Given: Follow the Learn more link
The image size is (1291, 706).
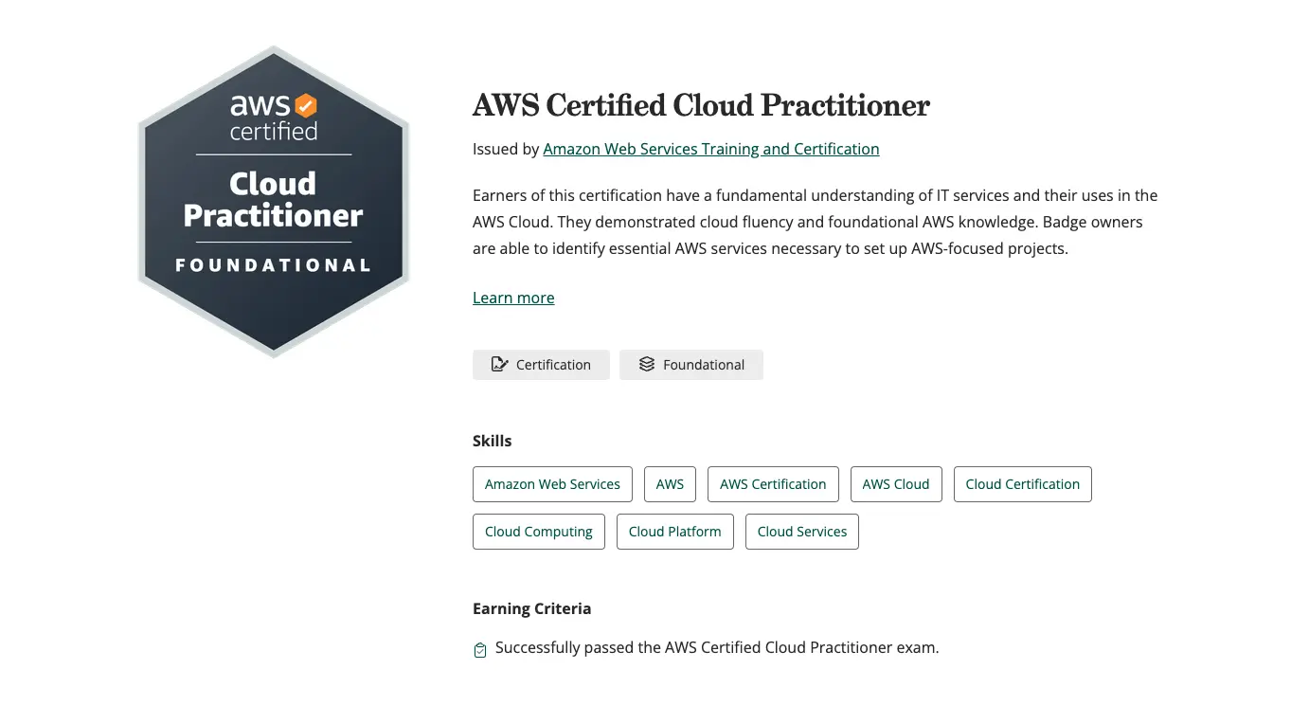Looking at the screenshot, I should tap(513, 298).
